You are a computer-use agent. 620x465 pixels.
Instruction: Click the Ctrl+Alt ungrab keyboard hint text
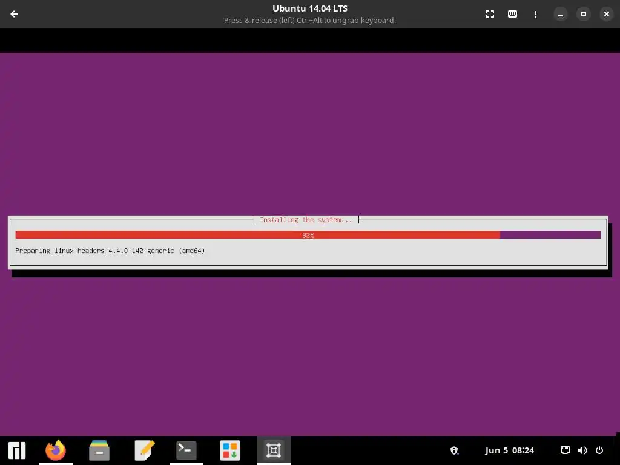(x=310, y=20)
